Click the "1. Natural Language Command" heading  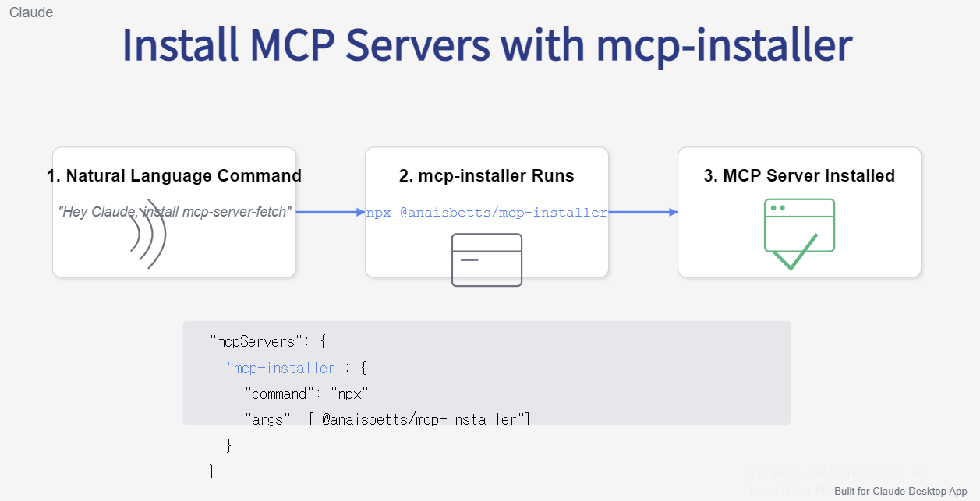click(174, 176)
